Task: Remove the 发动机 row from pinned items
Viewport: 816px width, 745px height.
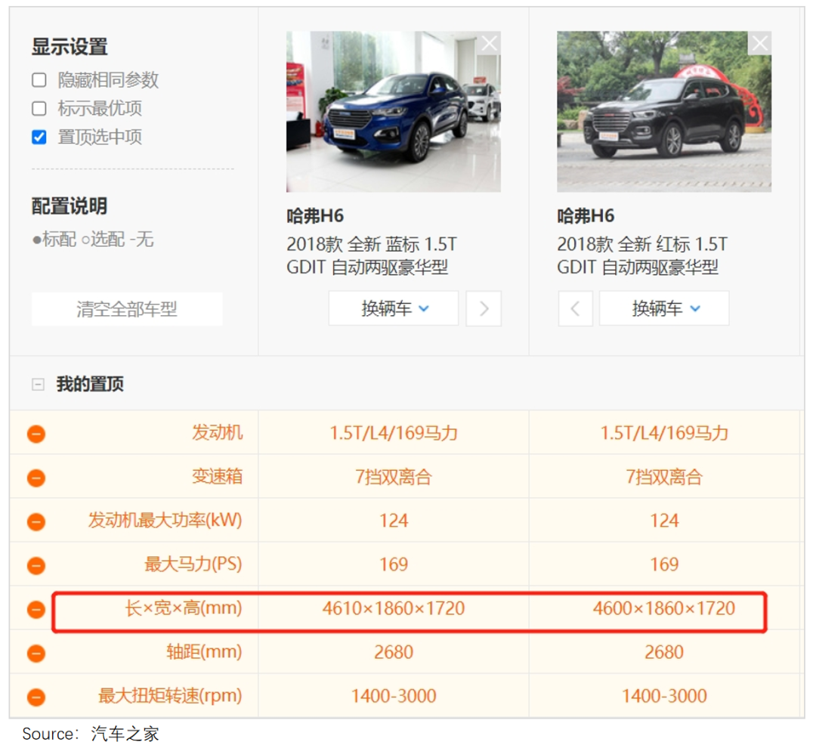Action: click(x=36, y=434)
